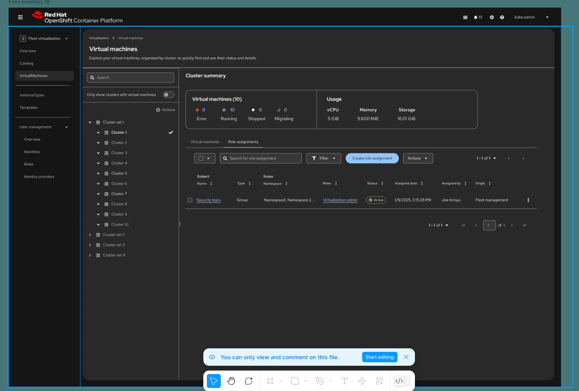Check the Security team row checkbox

pyautogui.click(x=190, y=200)
